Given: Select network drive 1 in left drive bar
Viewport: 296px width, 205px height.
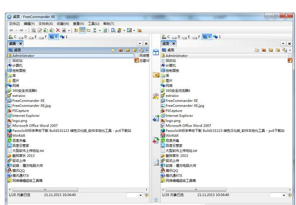Looking at the screenshot, I should click(64, 37).
